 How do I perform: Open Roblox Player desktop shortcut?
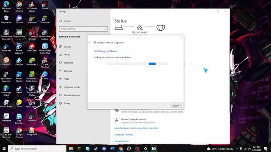pyautogui.click(x=6, y=103)
